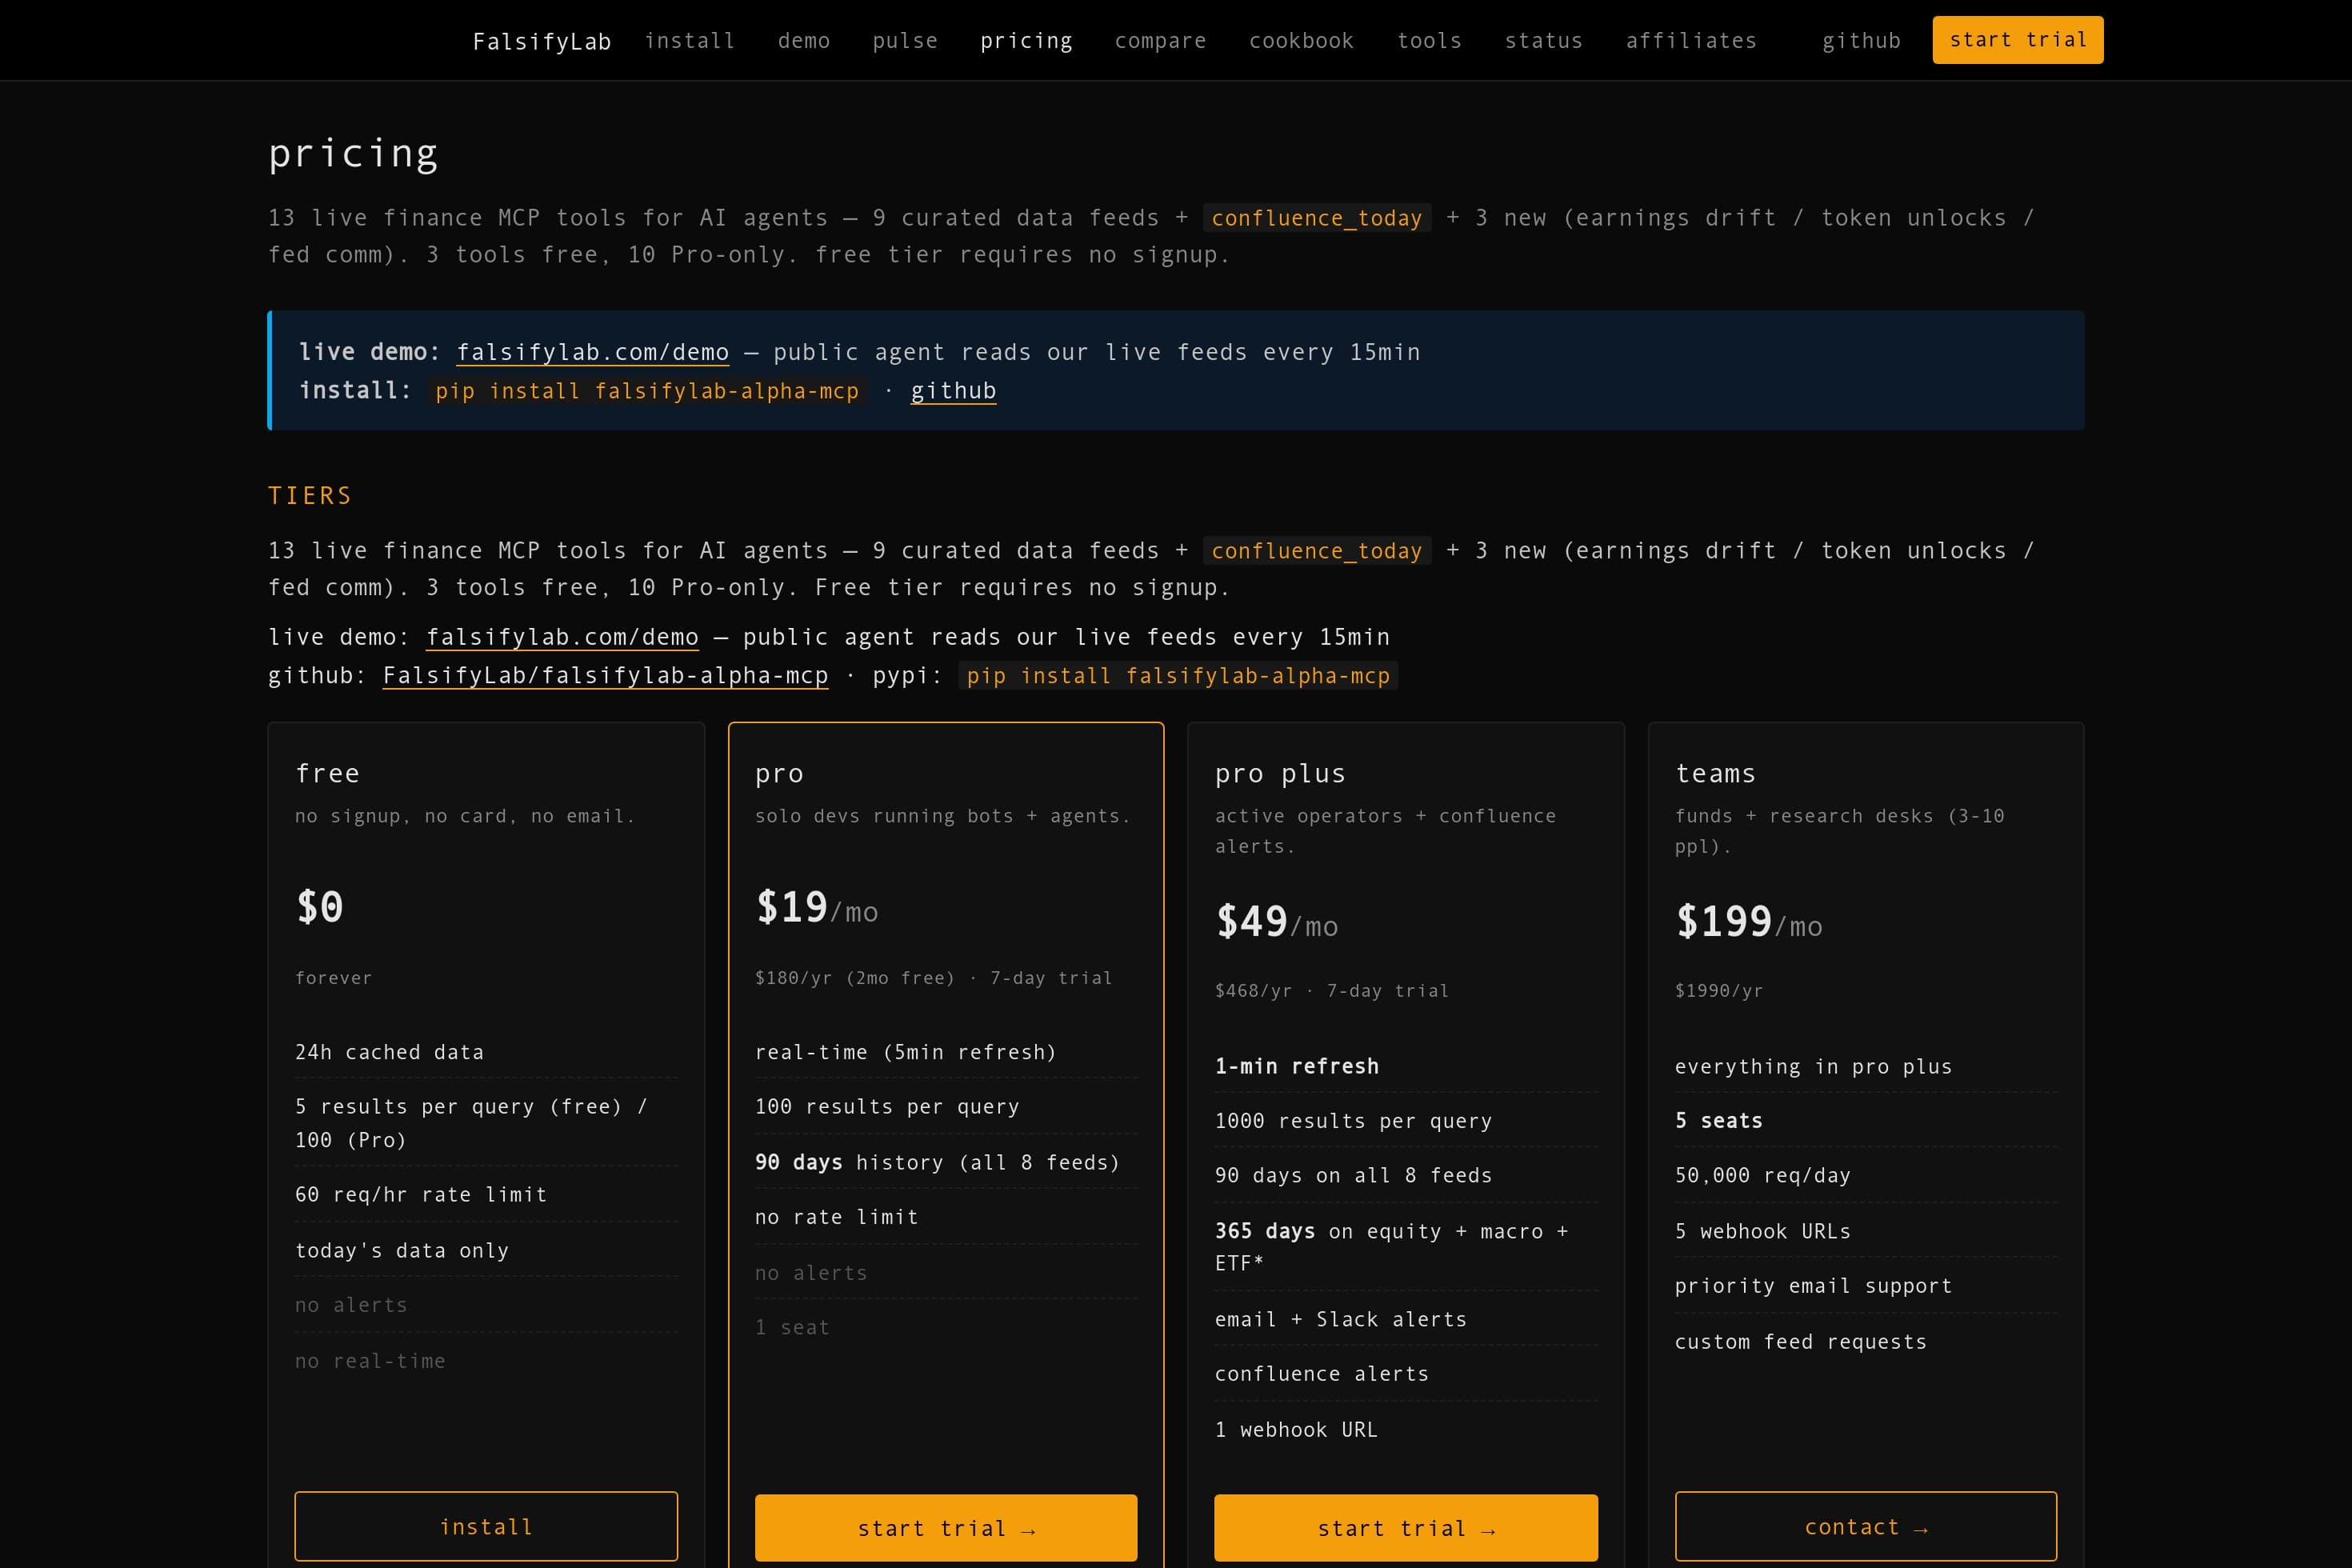The width and height of the screenshot is (2352, 1568).
Task: Click '100 results per query' row
Action: (x=946, y=1106)
